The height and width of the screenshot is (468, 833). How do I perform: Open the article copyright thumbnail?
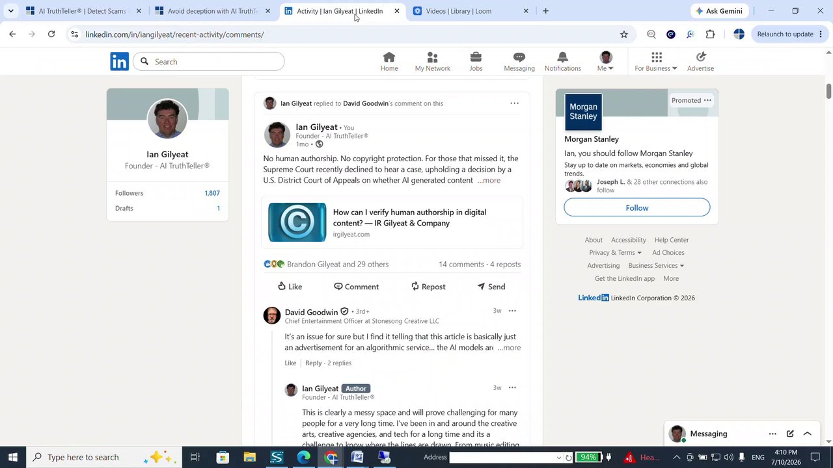pos(297,222)
